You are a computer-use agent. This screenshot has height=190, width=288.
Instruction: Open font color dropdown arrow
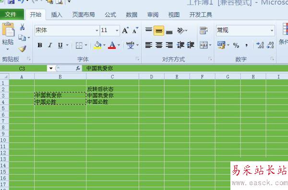[x=119, y=45]
